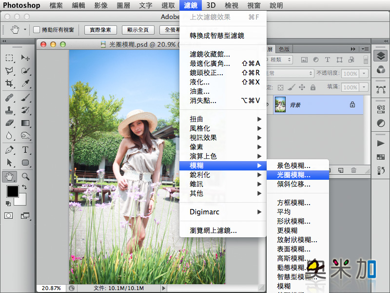Collapse the toolbox panel arrows

click(4, 42)
